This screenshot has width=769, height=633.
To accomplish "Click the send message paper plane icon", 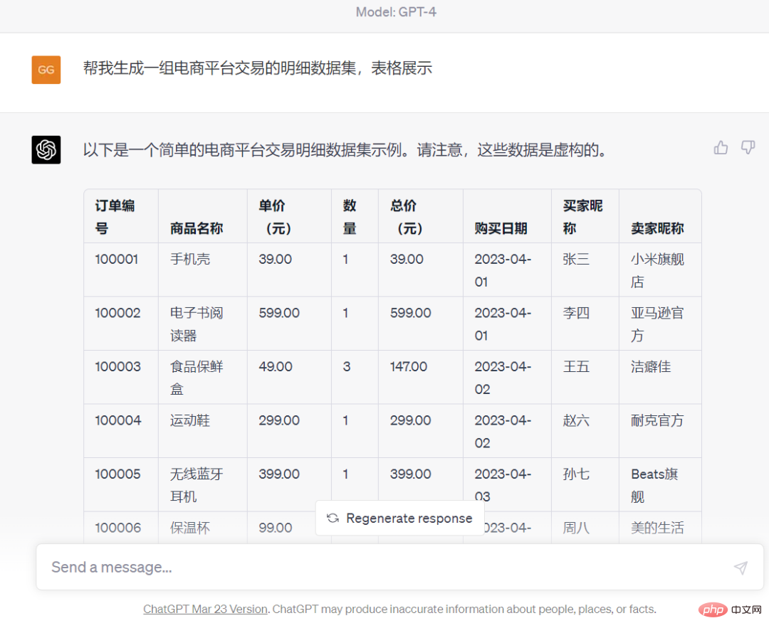I will tap(741, 568).
